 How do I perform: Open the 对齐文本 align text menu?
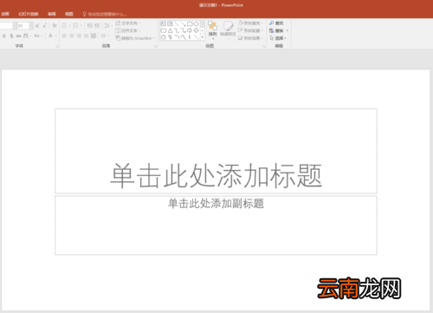(127, 30)
